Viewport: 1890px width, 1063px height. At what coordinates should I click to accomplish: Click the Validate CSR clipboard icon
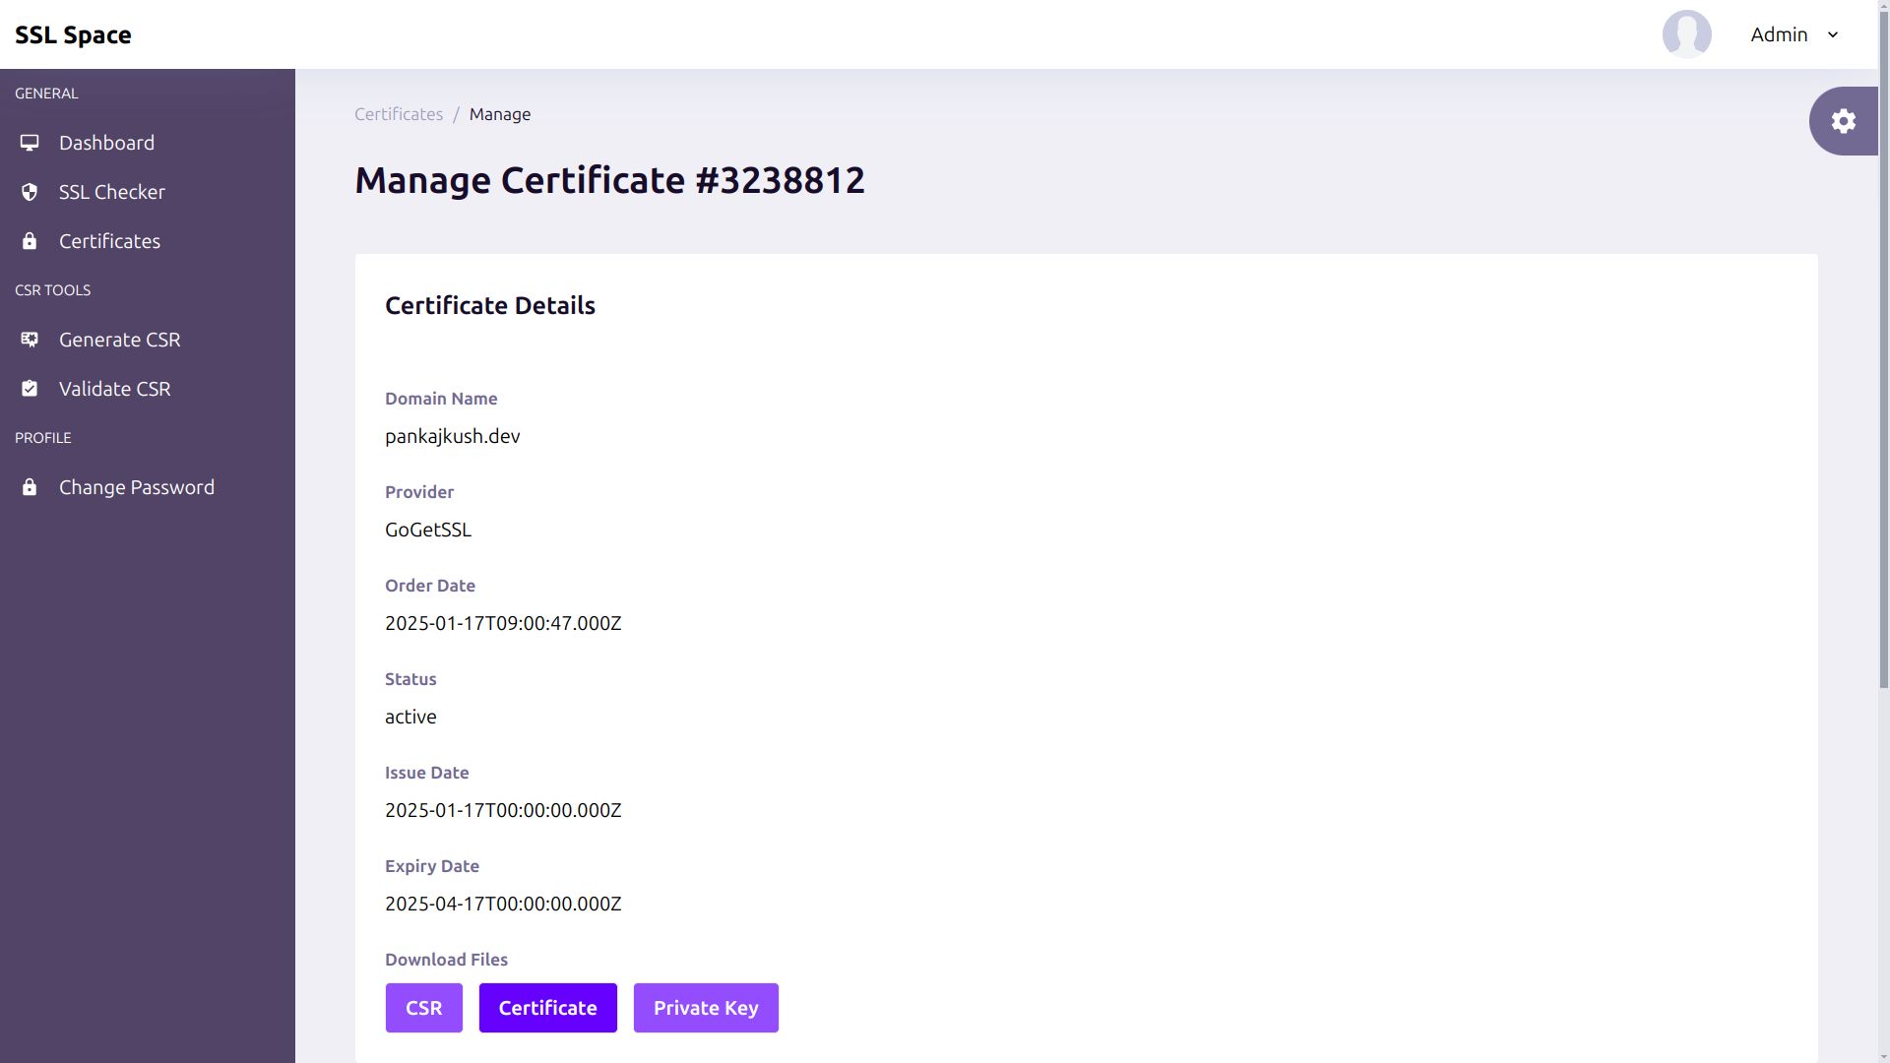[x=30, y=389]
